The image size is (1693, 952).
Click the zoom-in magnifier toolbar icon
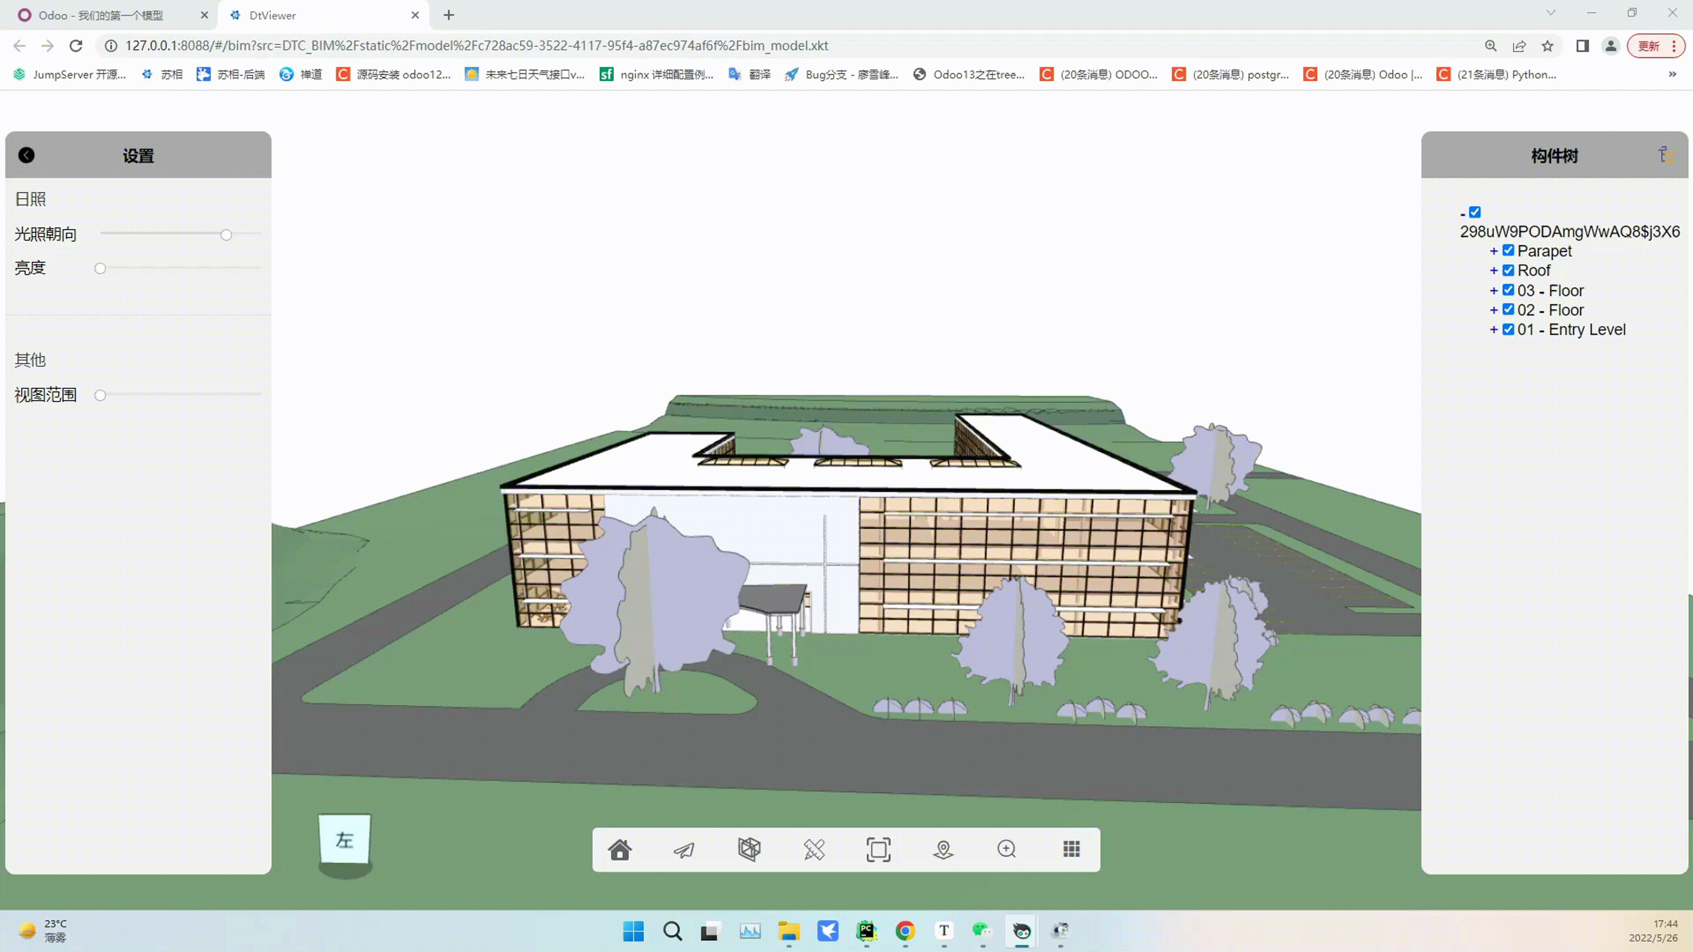(x=1007, y=849)
